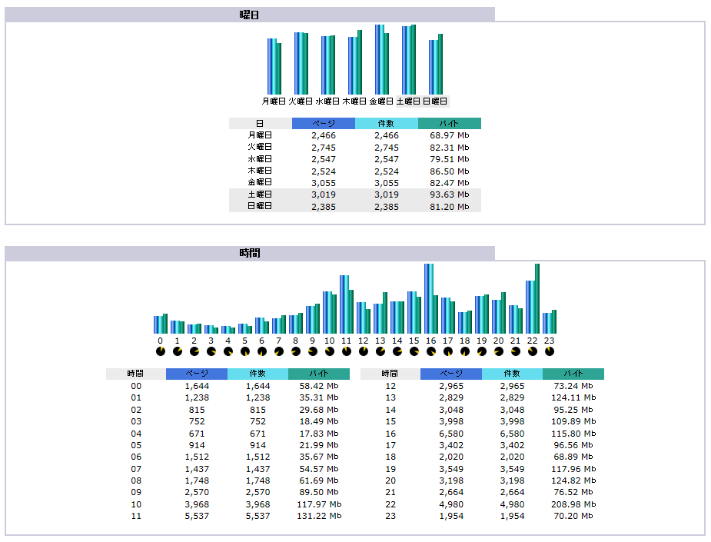
Task: Select the 93.63 Mb value for 土曜日
Action: point(450,195)
